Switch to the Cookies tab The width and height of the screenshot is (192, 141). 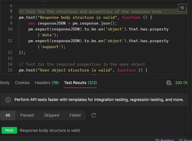(x=22, y=83)
